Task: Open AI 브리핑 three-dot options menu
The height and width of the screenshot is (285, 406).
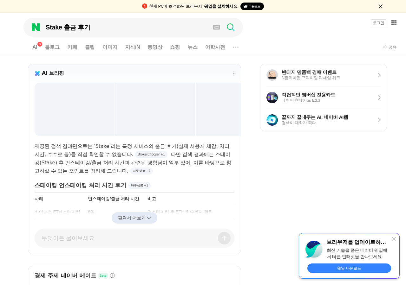Action: click(234, 73)
